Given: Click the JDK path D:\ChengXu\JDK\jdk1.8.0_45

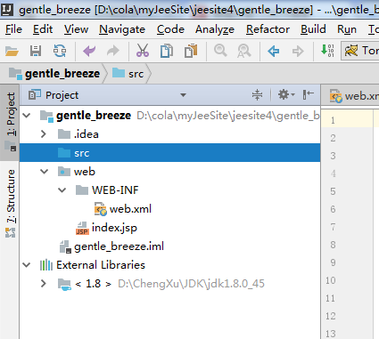Looking at the screenshot, I should tap(191, 284).
